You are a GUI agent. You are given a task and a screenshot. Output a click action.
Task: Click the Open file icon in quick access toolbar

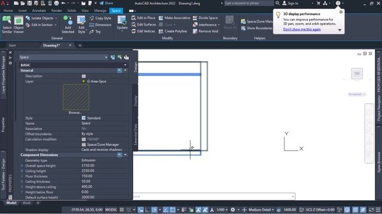(x=23, y=3)
